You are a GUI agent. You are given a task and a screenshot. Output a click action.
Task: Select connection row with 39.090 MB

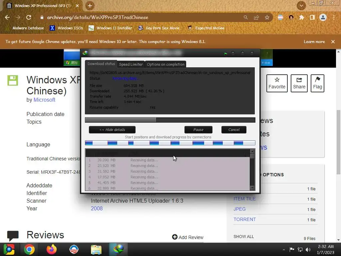168,160
